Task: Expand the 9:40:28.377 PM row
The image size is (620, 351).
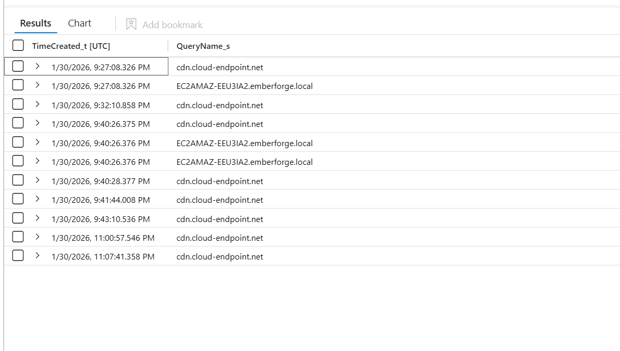Action: pos(37,180)
